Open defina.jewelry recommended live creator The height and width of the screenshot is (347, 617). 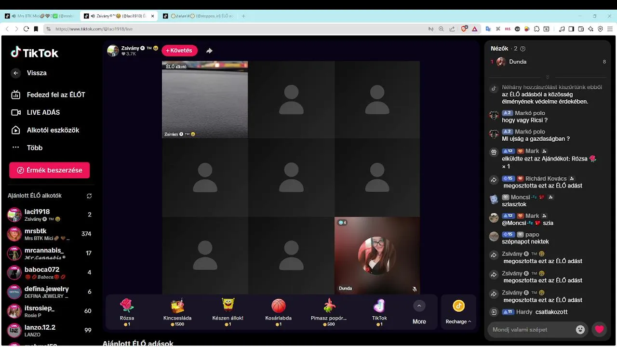(x=50, y=292)
